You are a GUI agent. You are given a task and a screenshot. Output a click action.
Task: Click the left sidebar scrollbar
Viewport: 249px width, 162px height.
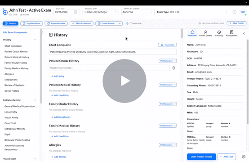tap(41, 66)
